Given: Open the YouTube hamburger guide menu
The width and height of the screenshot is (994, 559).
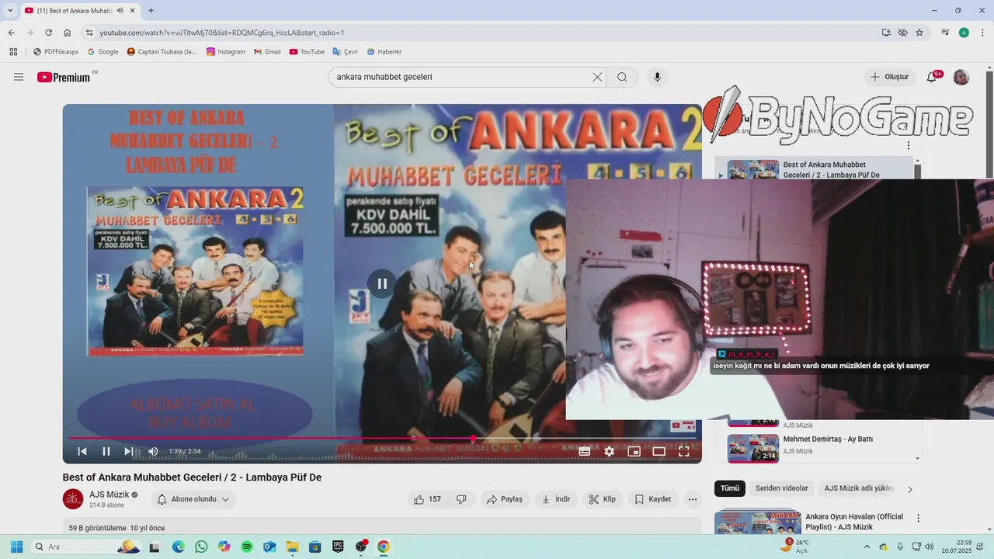Looking at the screenshot, I should [19, 77].
